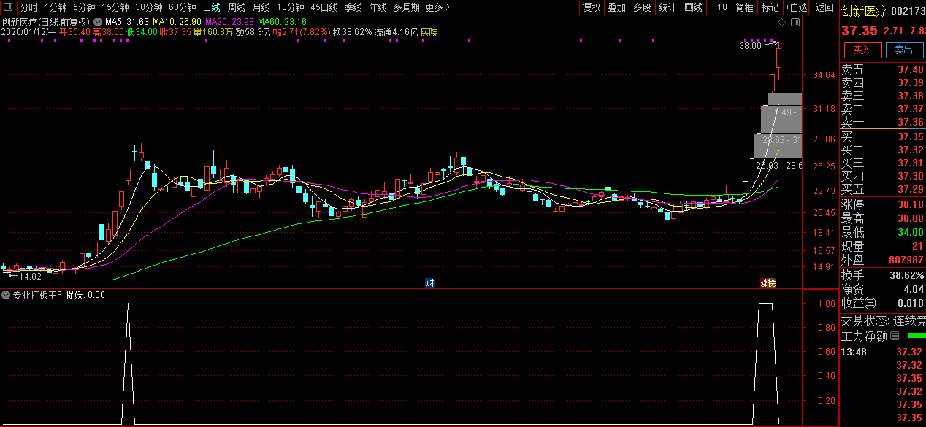Click the left sidebar panel toggle icon

(7, 7)
